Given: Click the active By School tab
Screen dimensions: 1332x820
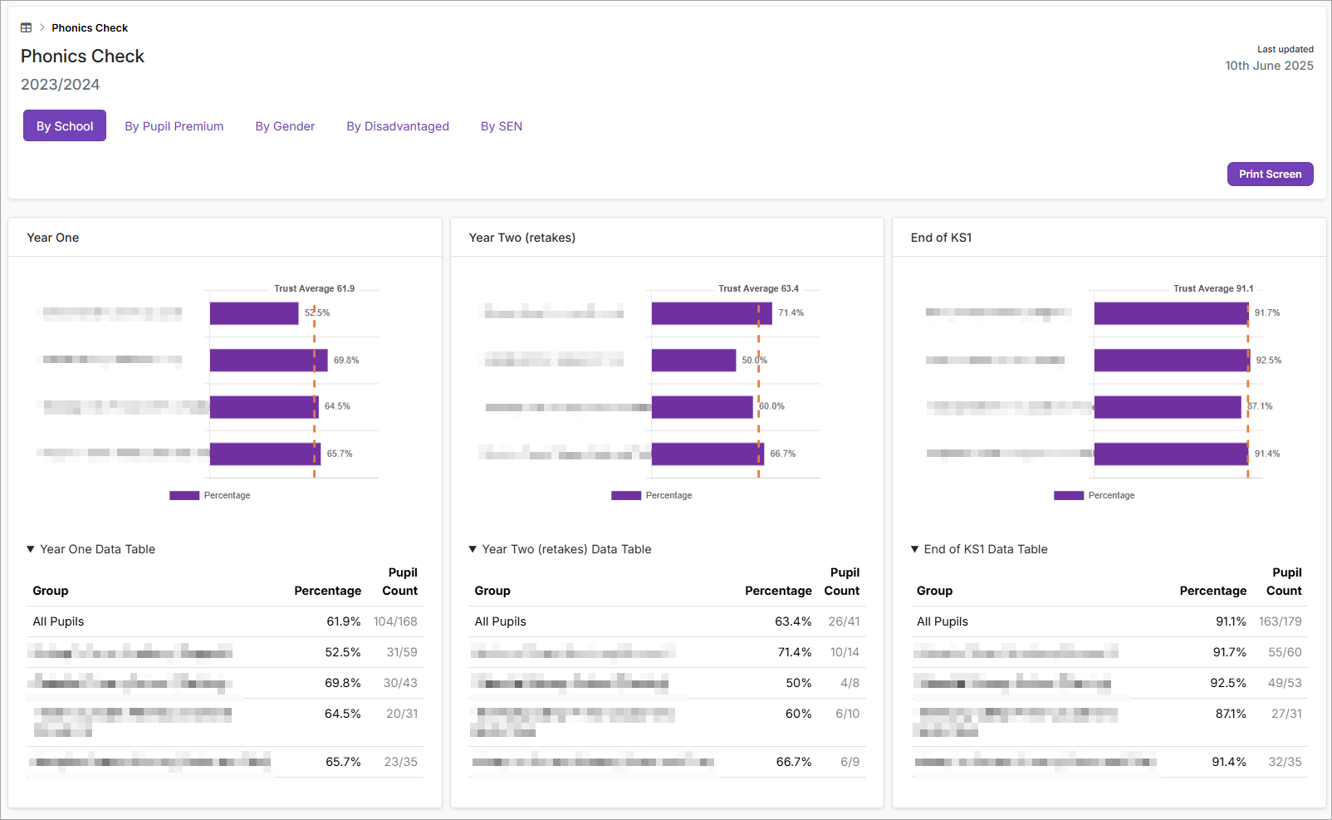Looking at the screenshot, I should click(65, 126).
